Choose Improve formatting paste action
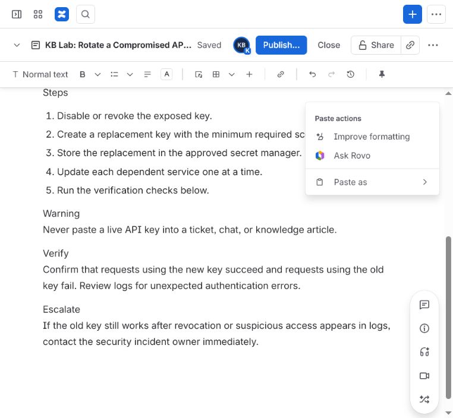Viewport: 453px width, 418px height. tap(372, 137)
